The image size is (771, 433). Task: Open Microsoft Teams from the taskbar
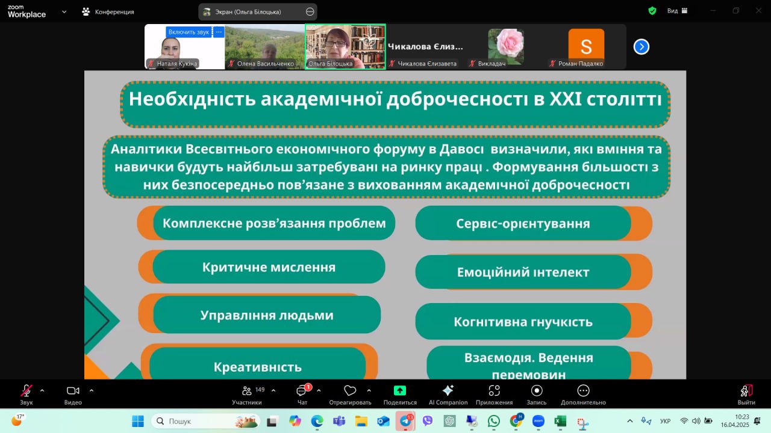coord(339,421)
